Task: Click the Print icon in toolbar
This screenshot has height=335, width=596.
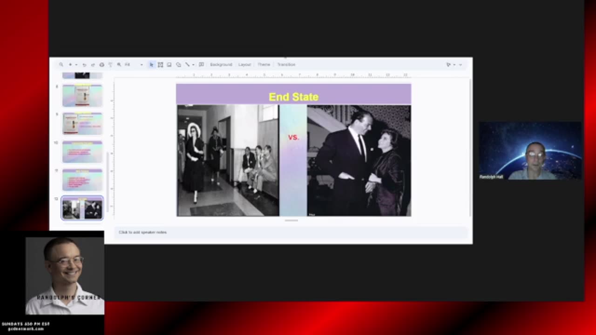Action: click(x=102, y=65)
